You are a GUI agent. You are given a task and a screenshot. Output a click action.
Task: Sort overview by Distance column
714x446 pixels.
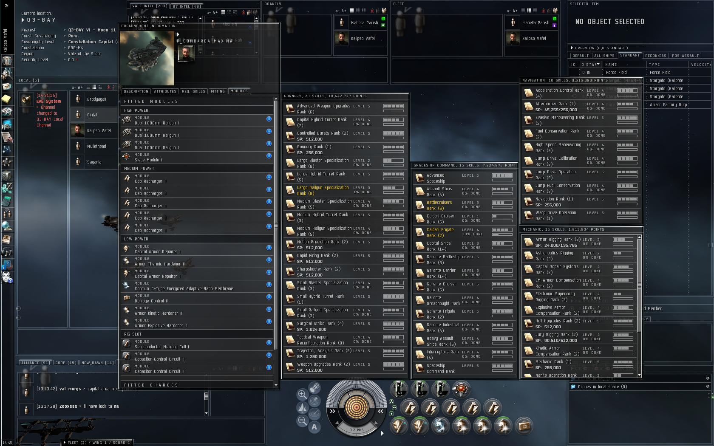(590, 65)
